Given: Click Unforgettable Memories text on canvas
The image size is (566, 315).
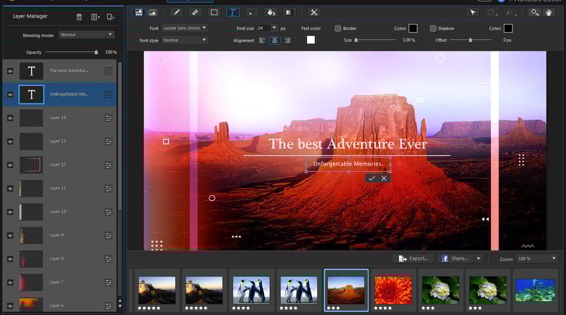Looking at the screenshot, I should [347, 164].
